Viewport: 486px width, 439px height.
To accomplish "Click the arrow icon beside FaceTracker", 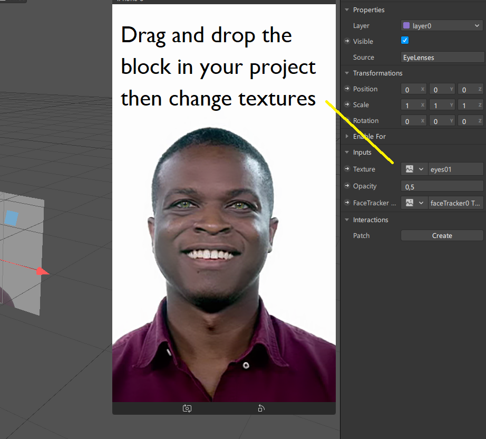I will tap(347, 202).
